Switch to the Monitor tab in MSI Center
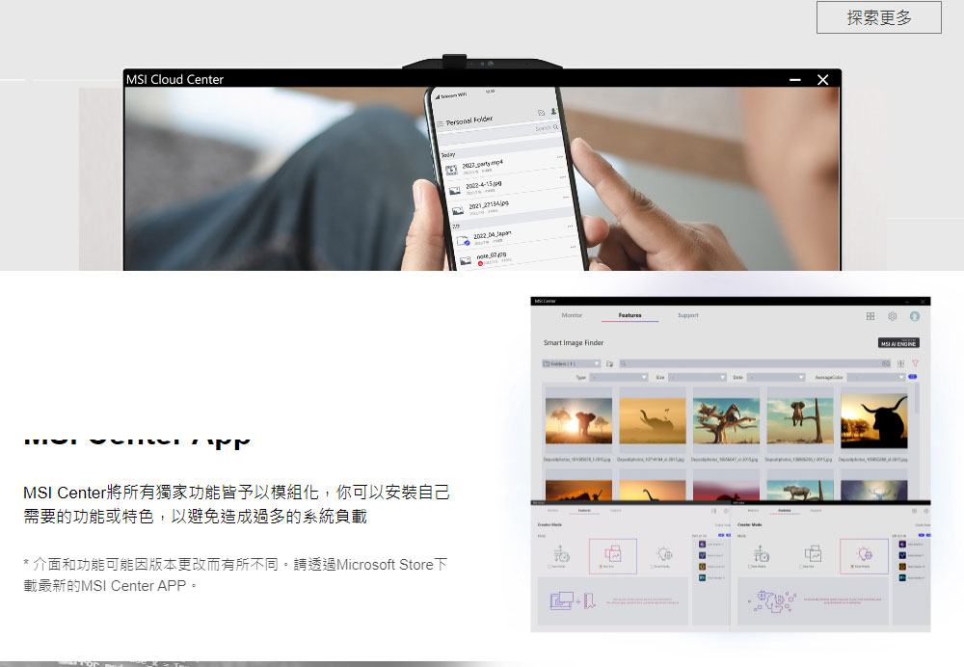The height and width of the screenshot is (667, 964). click(x=572, y=315)
